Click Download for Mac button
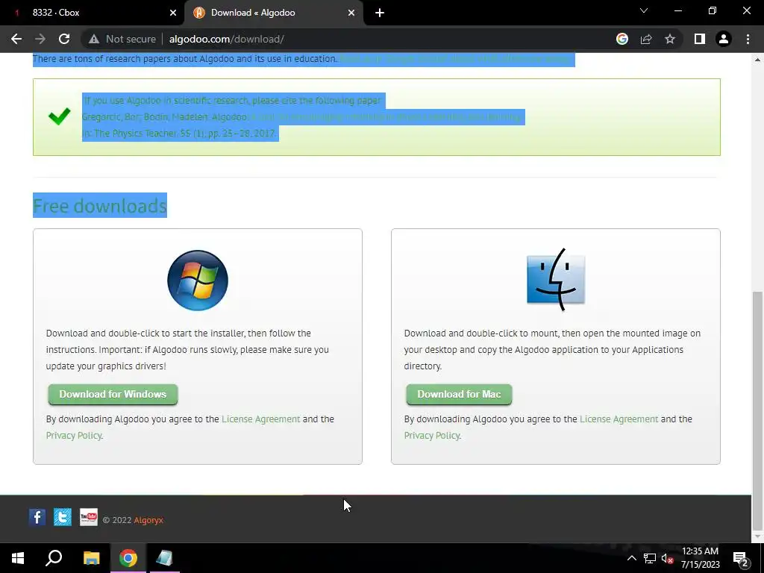764x573 pixels. coord(459,394)
